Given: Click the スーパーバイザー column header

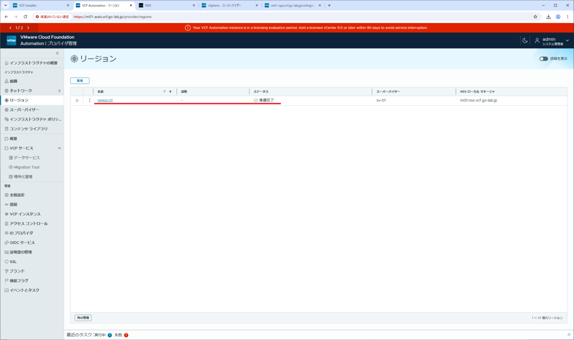Looking at the screenshot, I should [x=388, y=91].
